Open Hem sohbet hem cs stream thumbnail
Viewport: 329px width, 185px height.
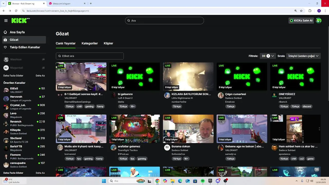(295, 129)
